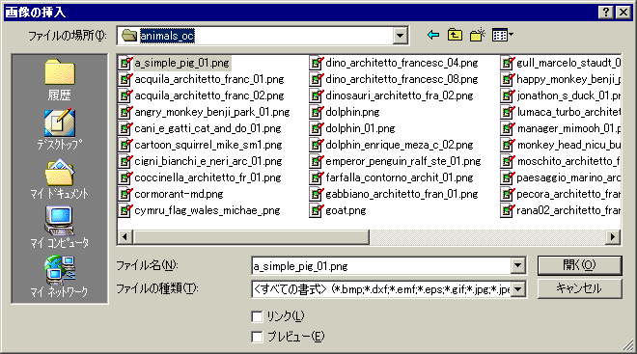Select file monkey_head_nicu_bu

[568, 145]
